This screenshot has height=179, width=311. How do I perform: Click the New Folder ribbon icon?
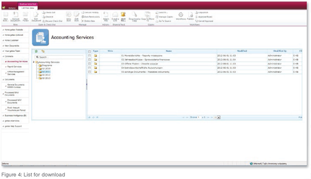tap(26, 14)
